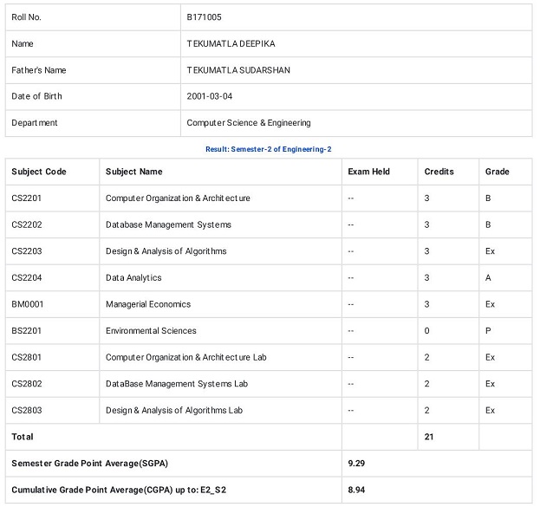
Task: Select the student name TEKUMATLA DEEPIKA
Action: [x=231, y=43]
